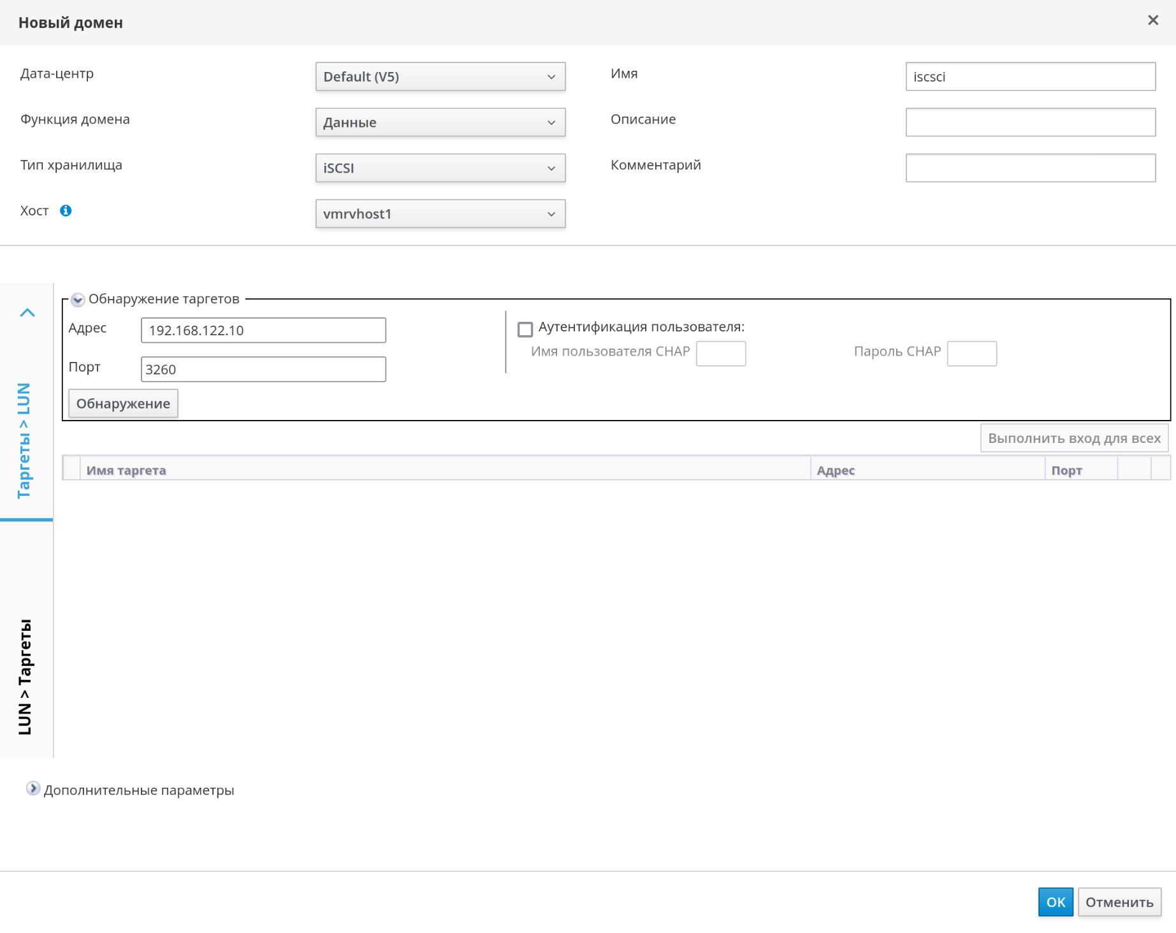Image resolution: width=1176 pixels, height=933 pixels.
Task: Switch to the LUN > Таргеты tab
Action: coord(25,676)
